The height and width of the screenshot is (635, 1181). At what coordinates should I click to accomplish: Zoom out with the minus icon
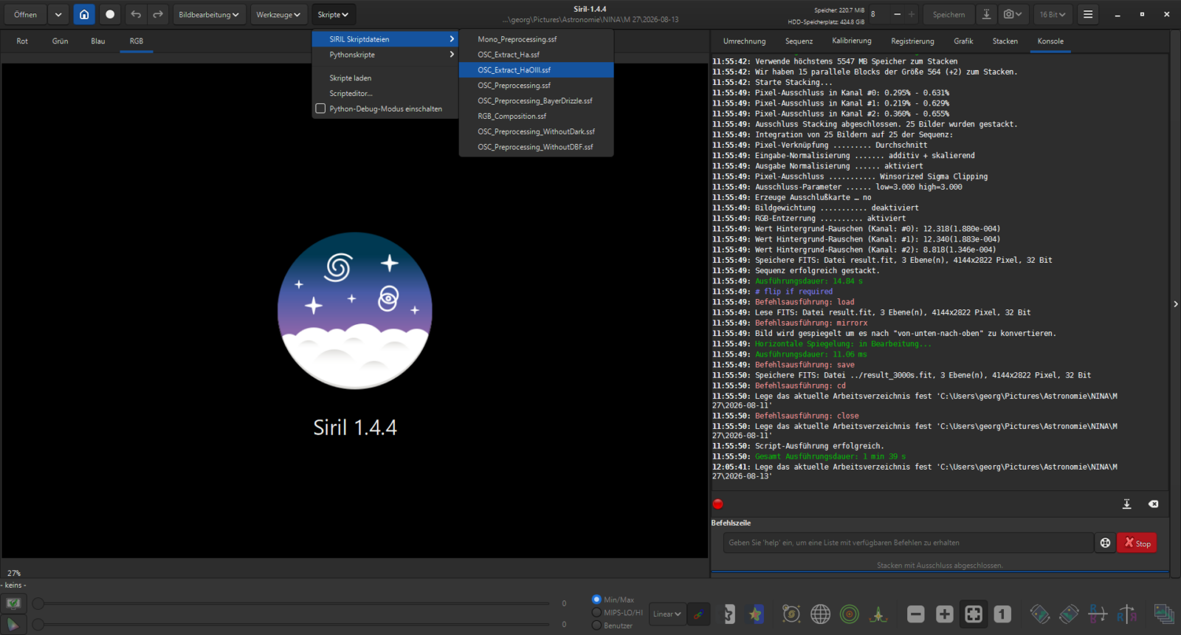(915, 614)
